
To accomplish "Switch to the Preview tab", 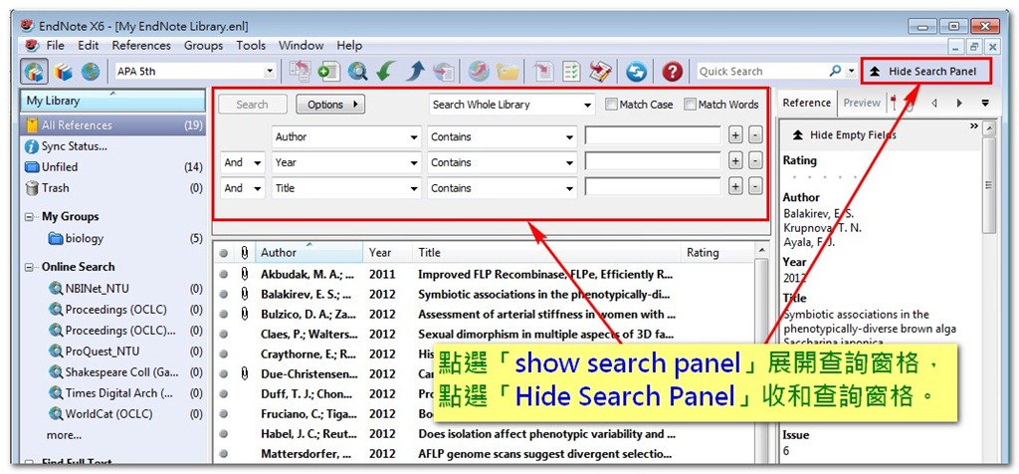I will [x=862, y=103].
